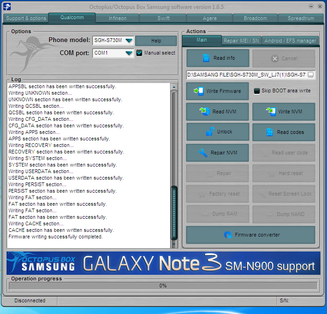Click the browse (...) firmware file button
The image size is (327, 314).
pos(310,75)
